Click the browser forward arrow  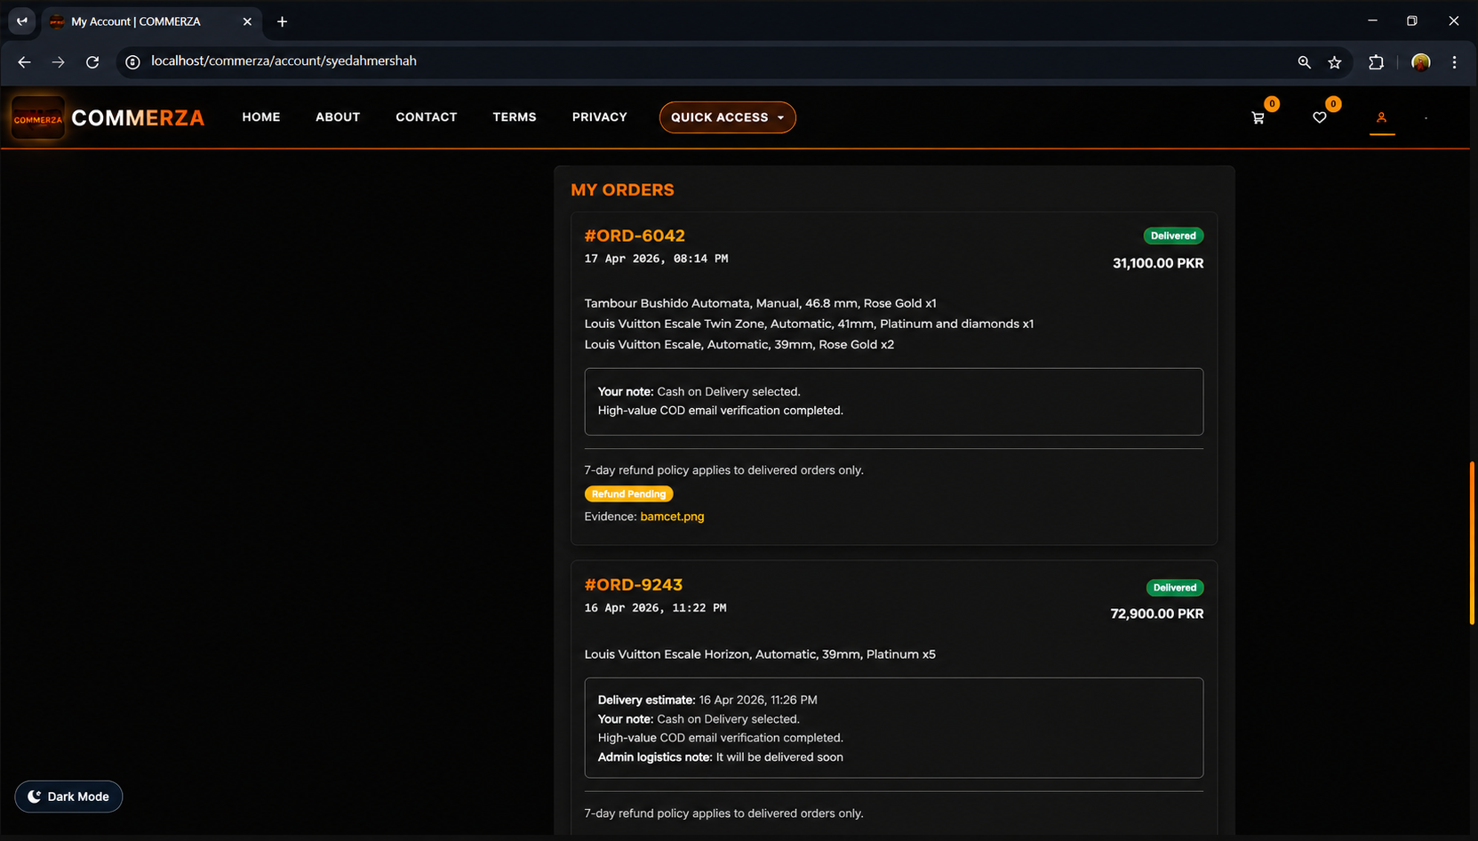click(x=58, y=61)
